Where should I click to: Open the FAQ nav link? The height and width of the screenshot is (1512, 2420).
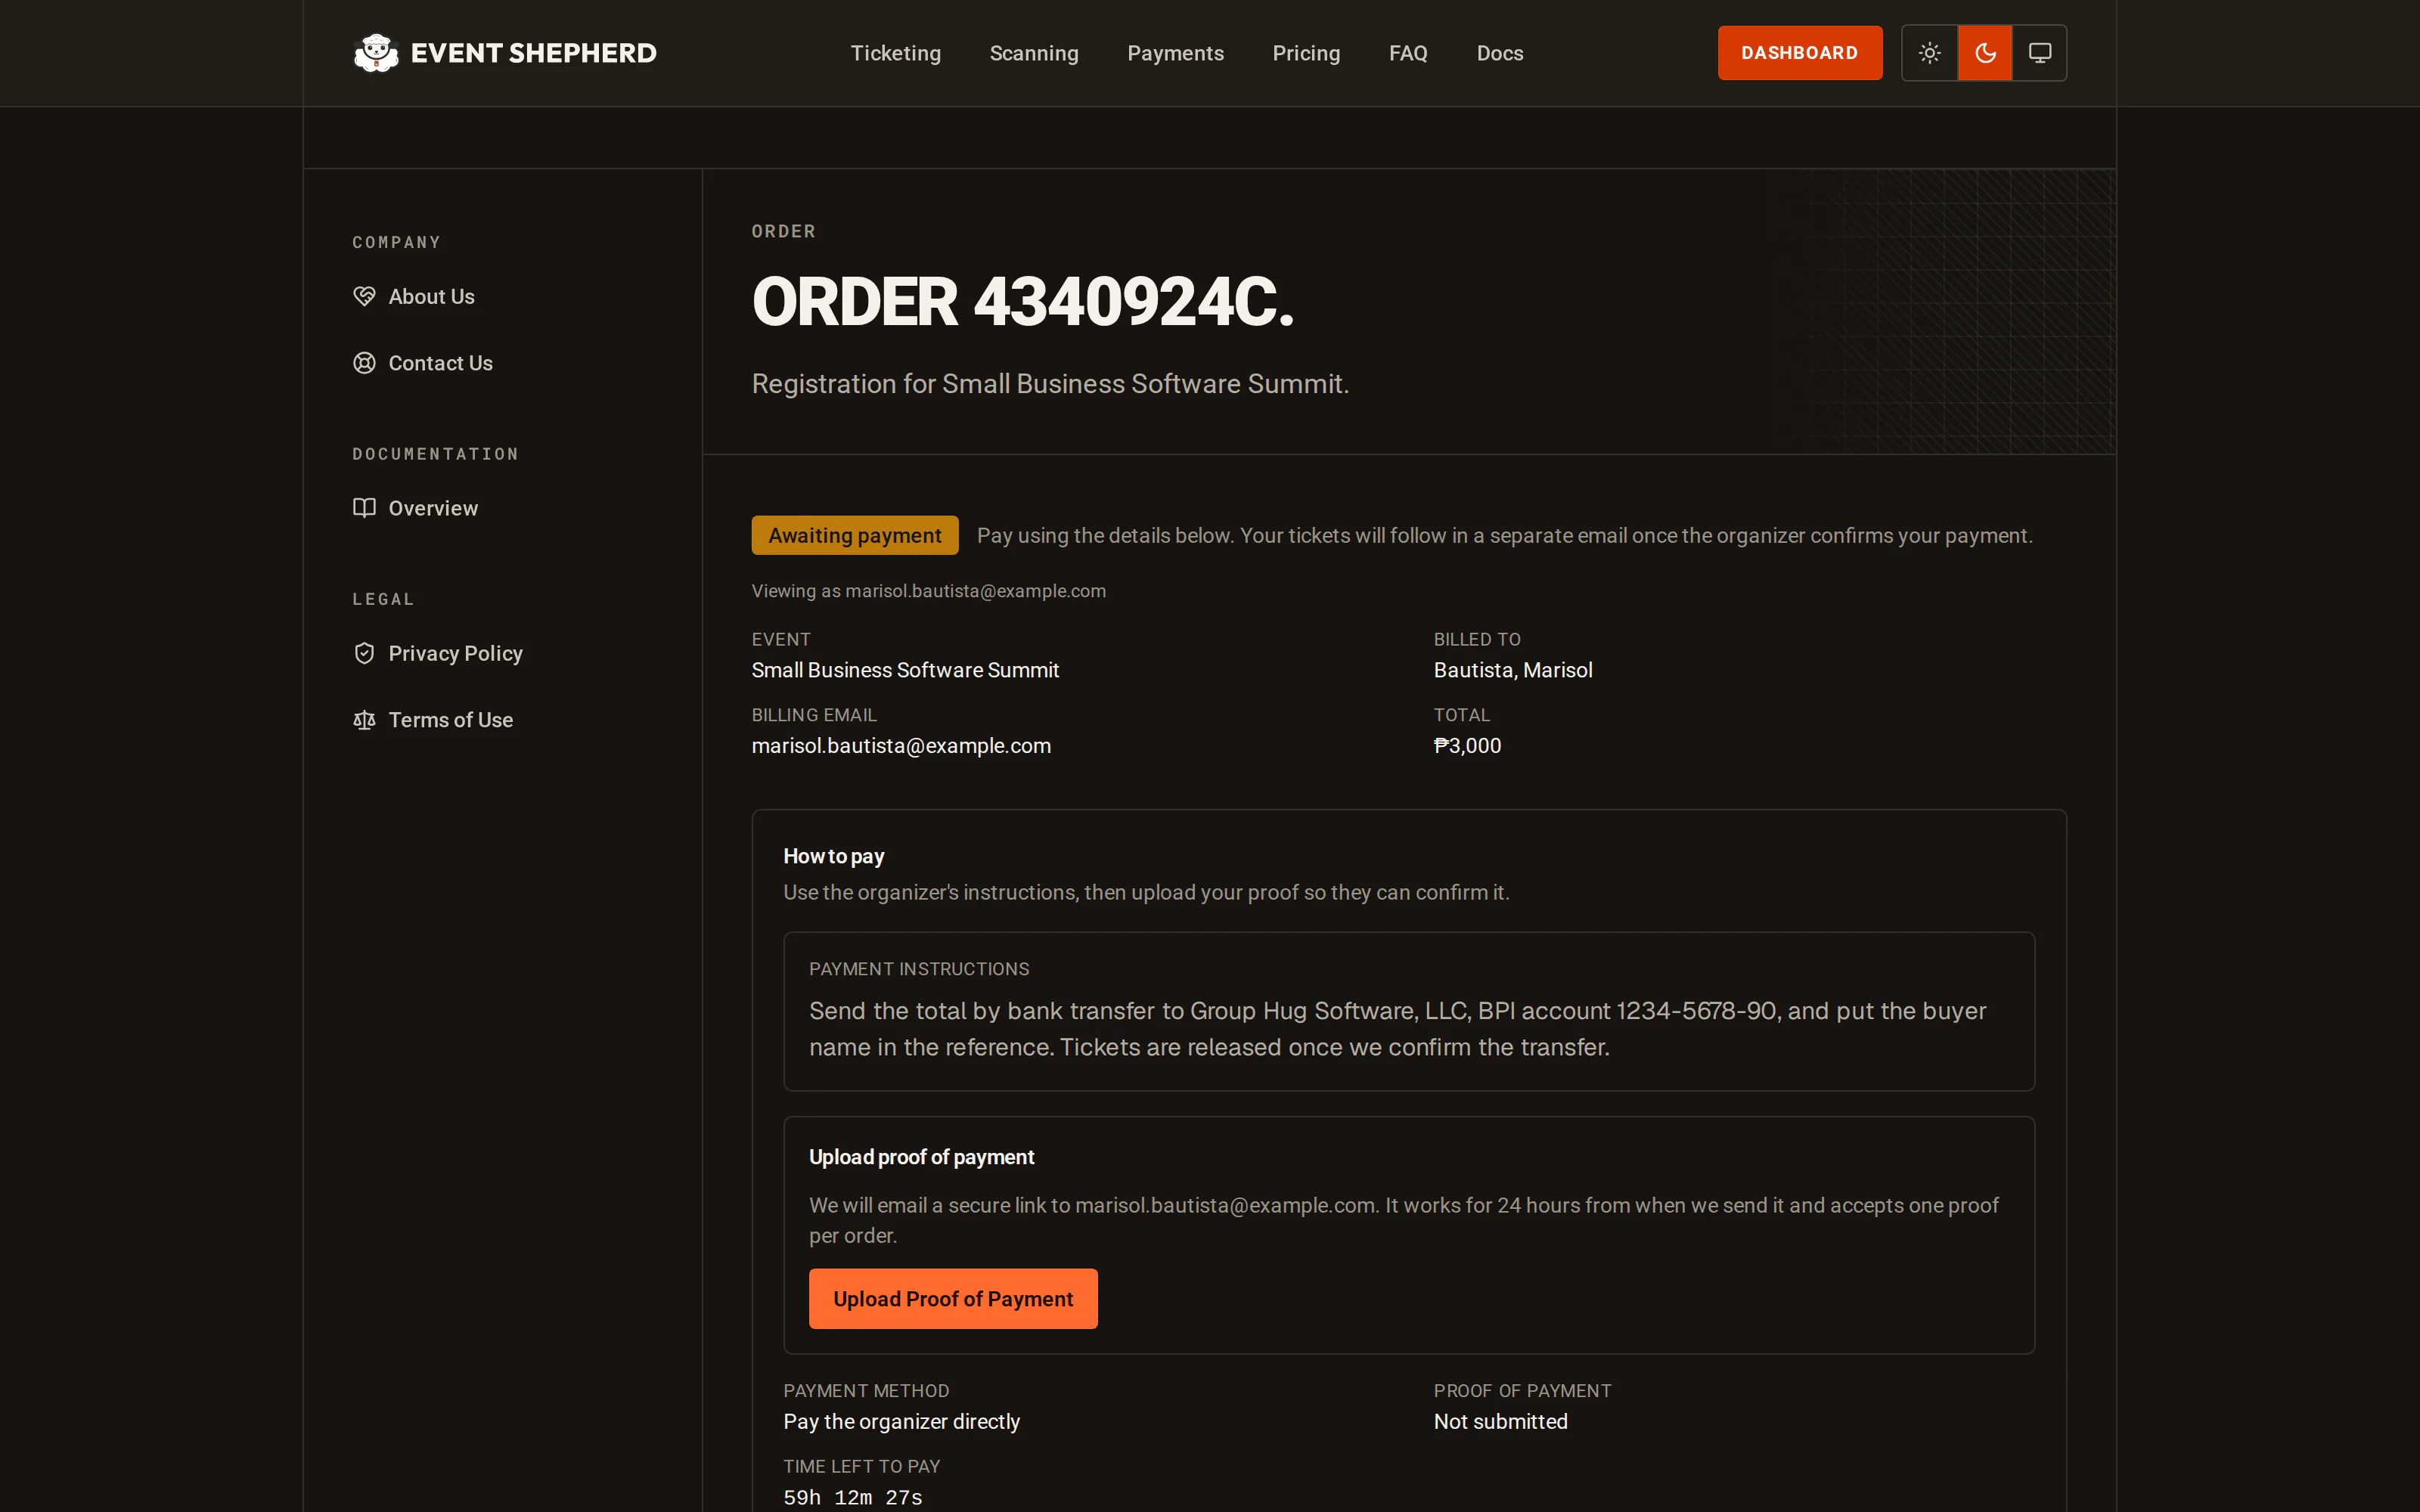[x=1408, y=53]
